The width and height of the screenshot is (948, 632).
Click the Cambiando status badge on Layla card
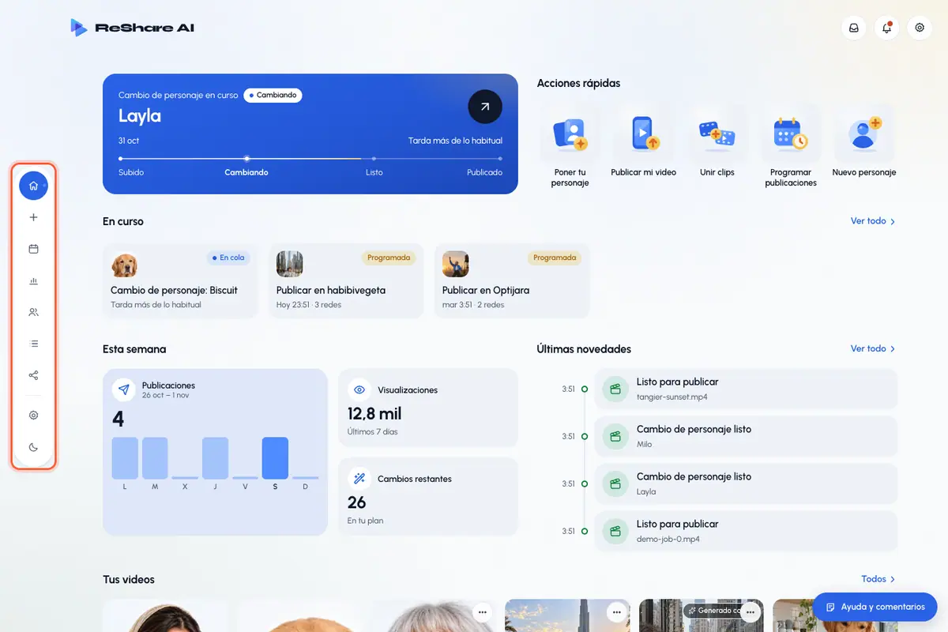(273, 95)
